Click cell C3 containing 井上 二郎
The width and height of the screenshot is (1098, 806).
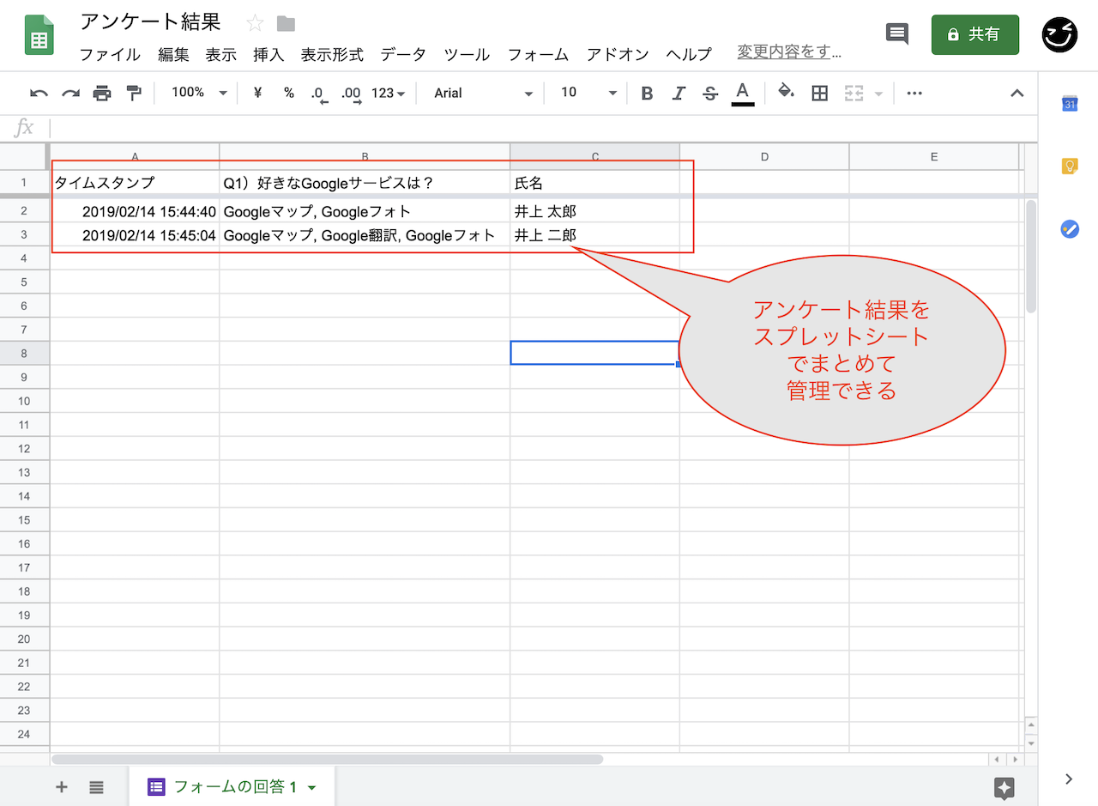(x=594, y=235)
